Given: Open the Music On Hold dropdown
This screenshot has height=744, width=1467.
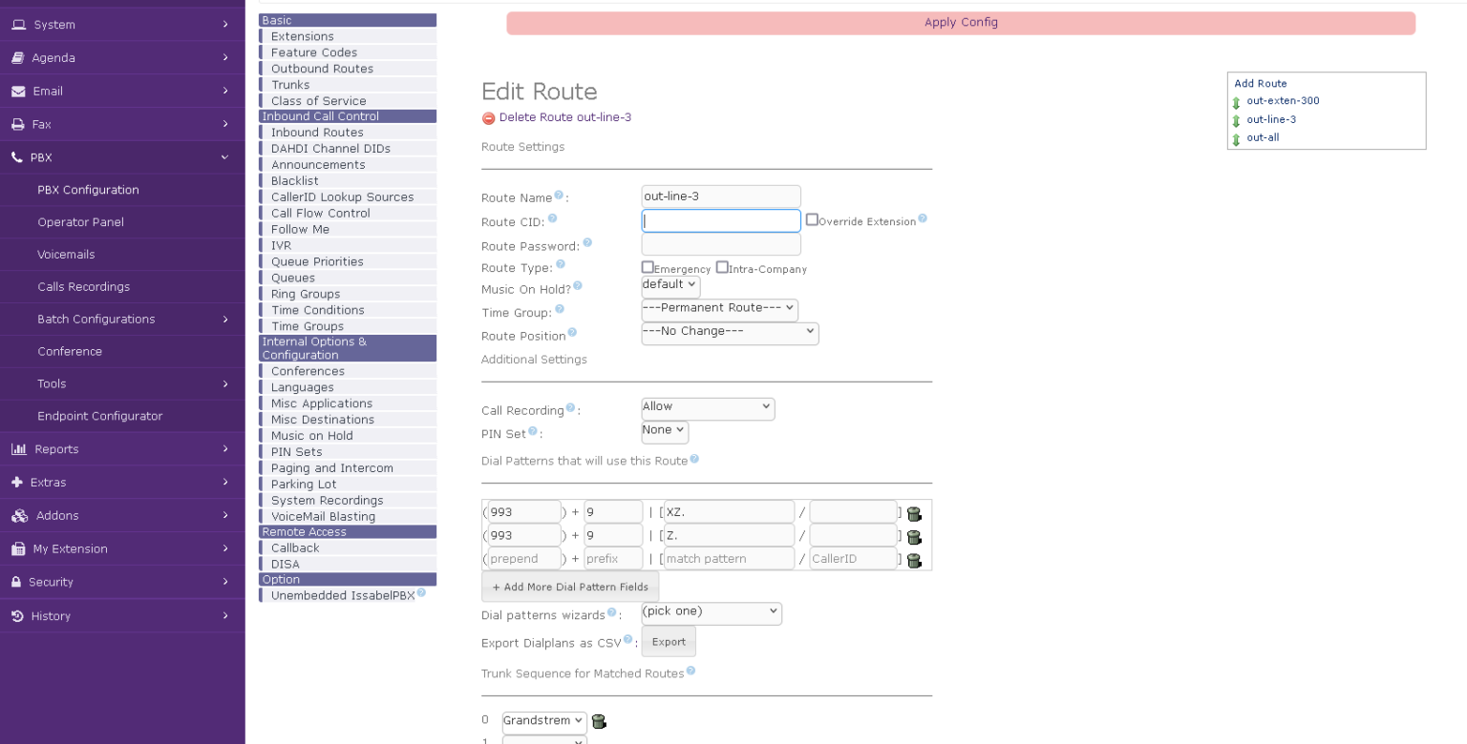Looking at the screenshot, I should tap(670, 286).
